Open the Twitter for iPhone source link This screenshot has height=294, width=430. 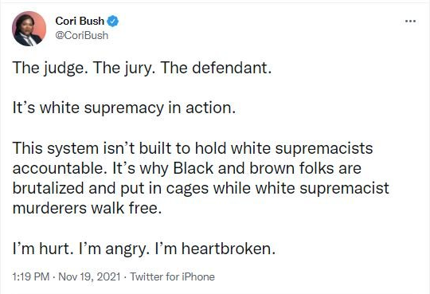173,276
